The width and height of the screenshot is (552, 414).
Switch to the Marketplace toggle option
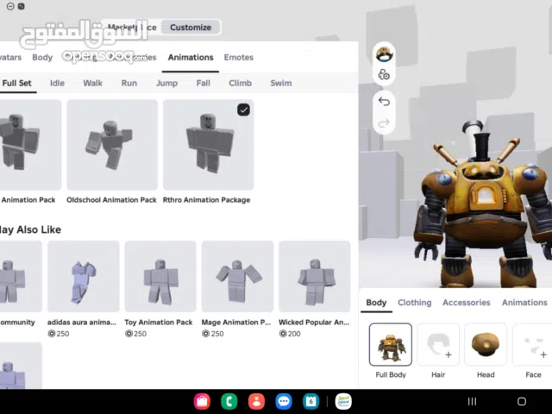tap(133, 28)
